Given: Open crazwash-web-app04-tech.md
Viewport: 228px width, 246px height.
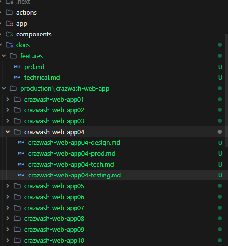Looking at the screenshot, I should (71, 165).
